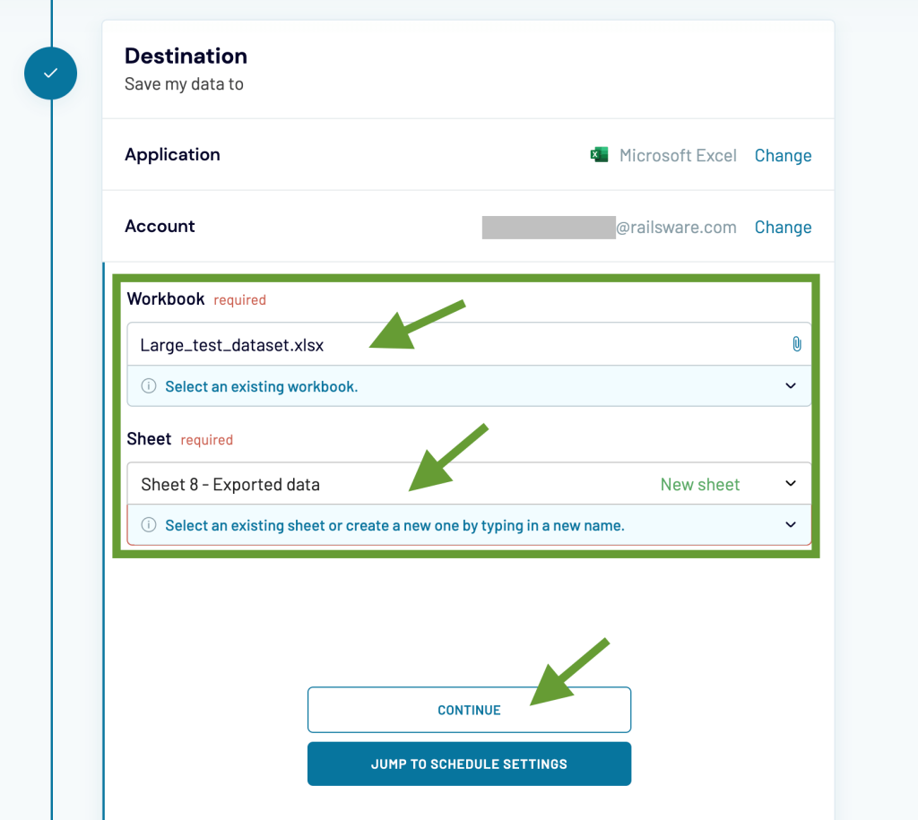
Task: Open the Sheet dropdown arrow
Action: pos(790,484)
